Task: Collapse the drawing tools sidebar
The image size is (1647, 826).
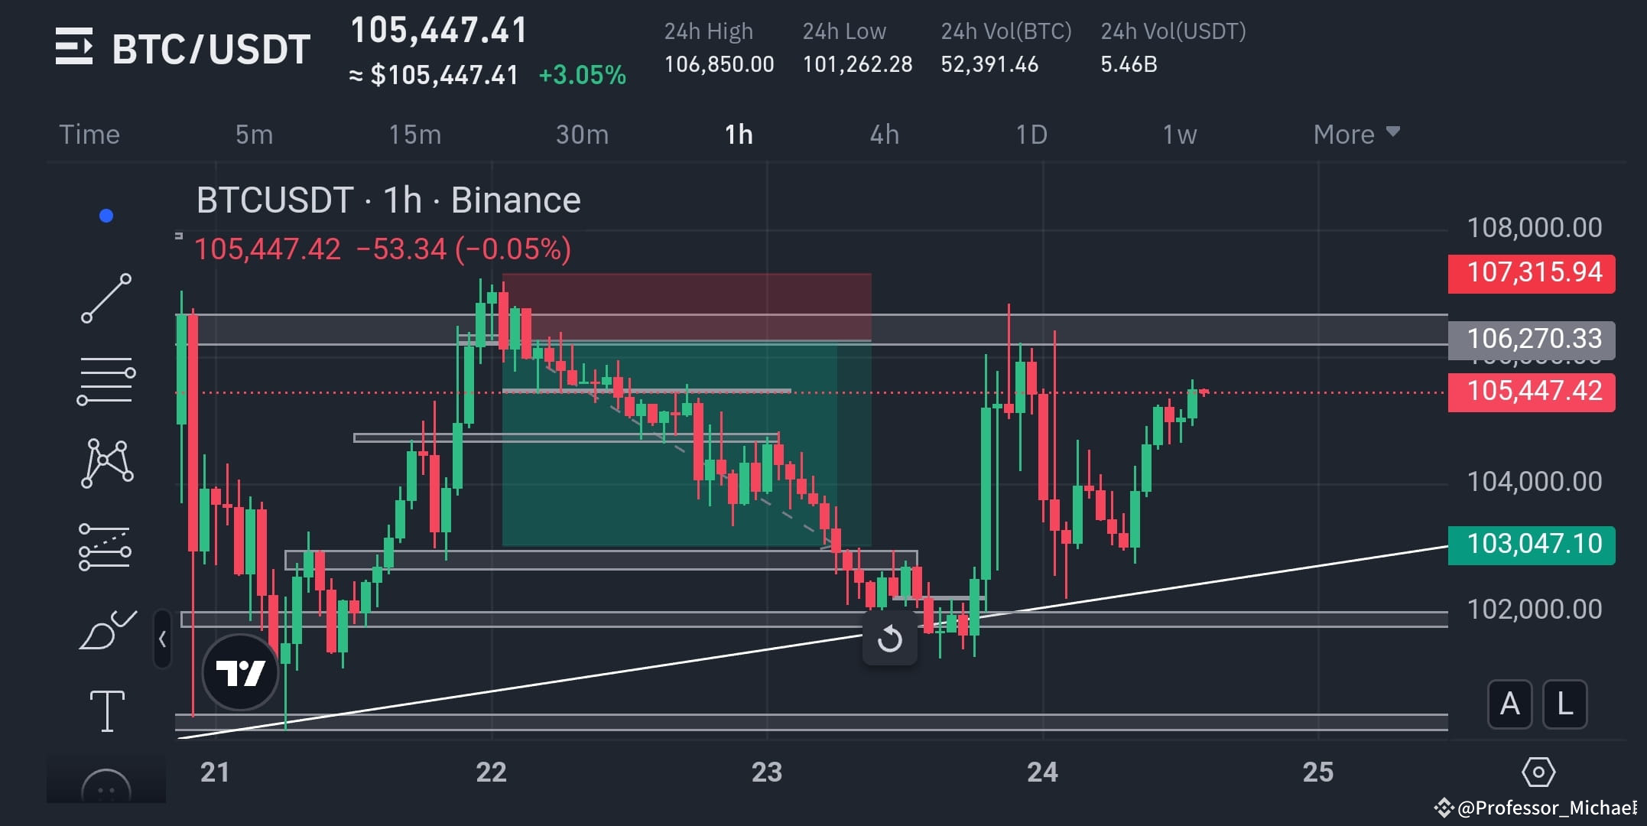Action: pyautogui.click(x=162, y=639)
